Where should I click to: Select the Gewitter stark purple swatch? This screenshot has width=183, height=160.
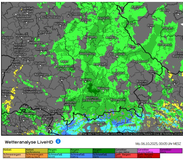171,151
